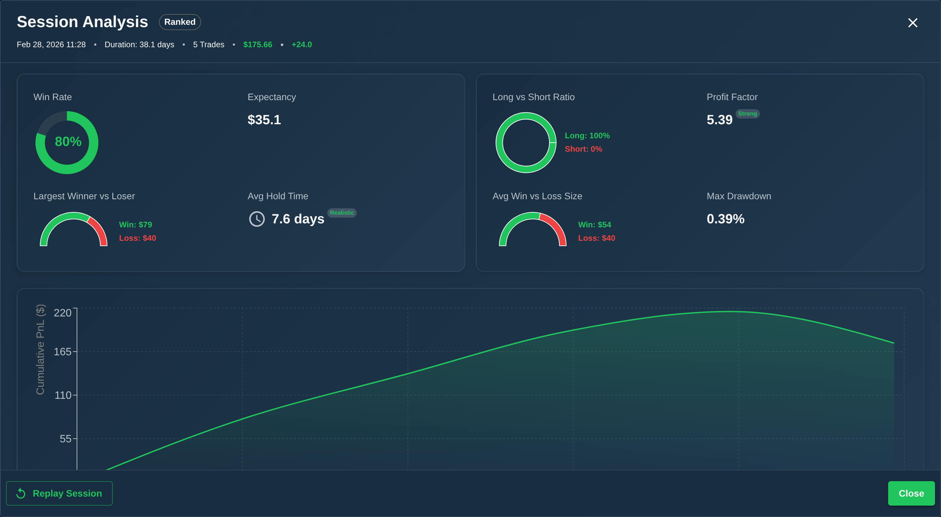Click the 'Realistic' badge next to 7.6 days
Viewport: 941px width, 517px height.
click(x=342, y=212)
